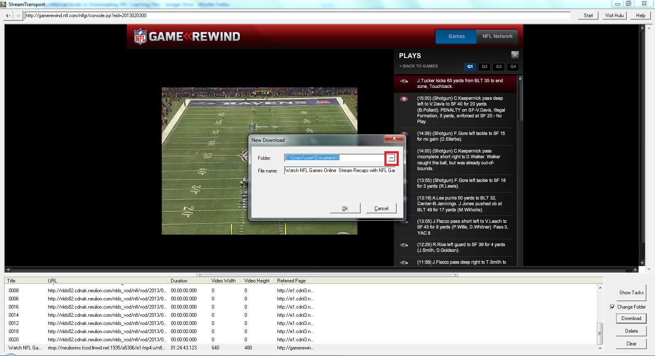Screen dimensions: 655x356
Task: Switch to the NFL Network tab
Action: pyautogui.click(x=497, y=36)
